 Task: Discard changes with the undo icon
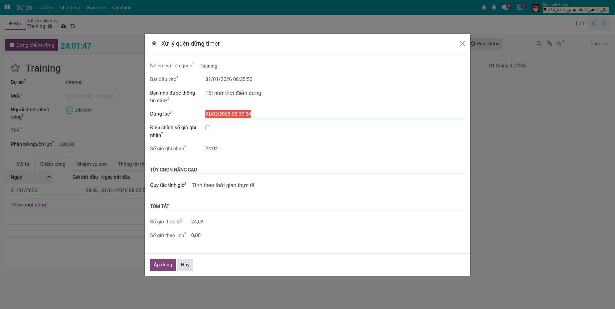point(73,26)
